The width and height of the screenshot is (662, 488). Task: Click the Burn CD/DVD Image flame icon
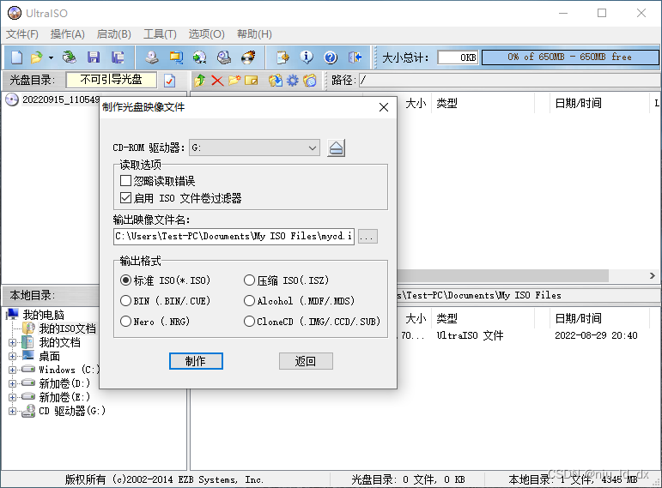pyautogui.click(x=248, y=57)
